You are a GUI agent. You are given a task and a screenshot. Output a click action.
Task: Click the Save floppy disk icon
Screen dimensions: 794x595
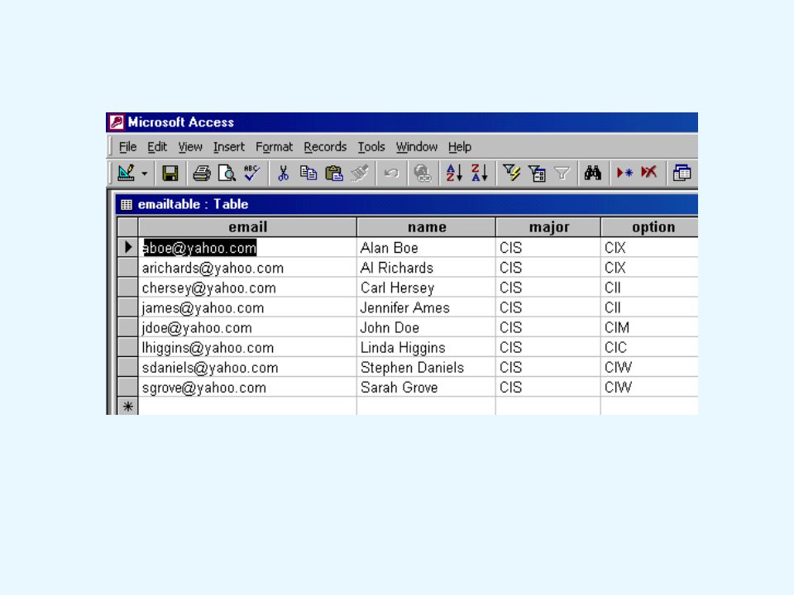[170, 174]
